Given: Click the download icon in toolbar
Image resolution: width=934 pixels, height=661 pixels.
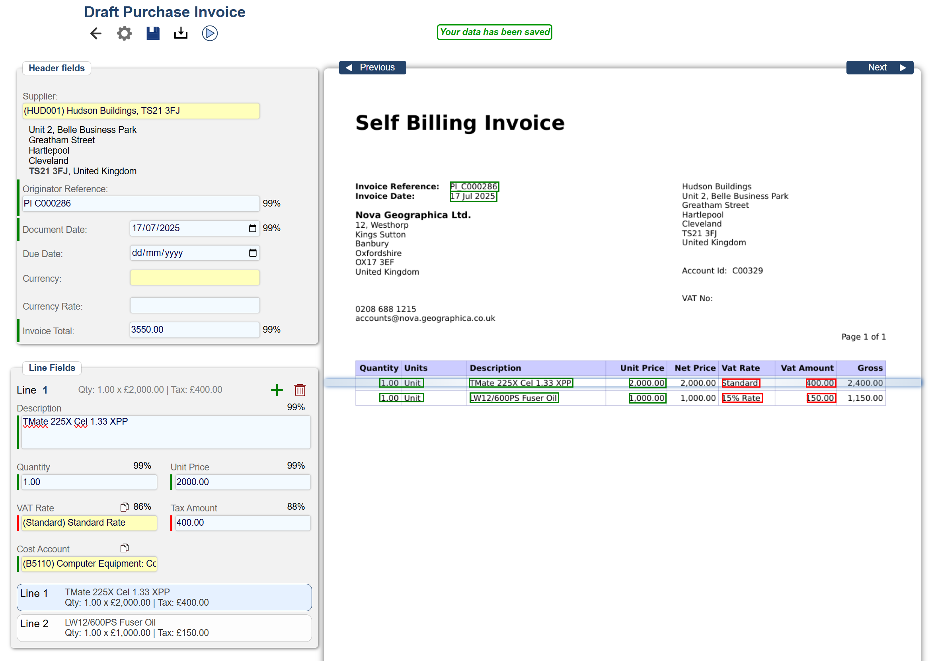Looking at the screenshot, I should (181, 33).
